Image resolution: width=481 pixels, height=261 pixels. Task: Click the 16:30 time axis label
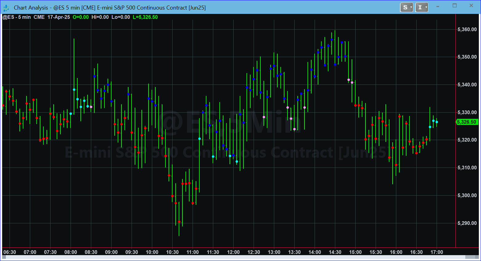(x=416, y=252)
